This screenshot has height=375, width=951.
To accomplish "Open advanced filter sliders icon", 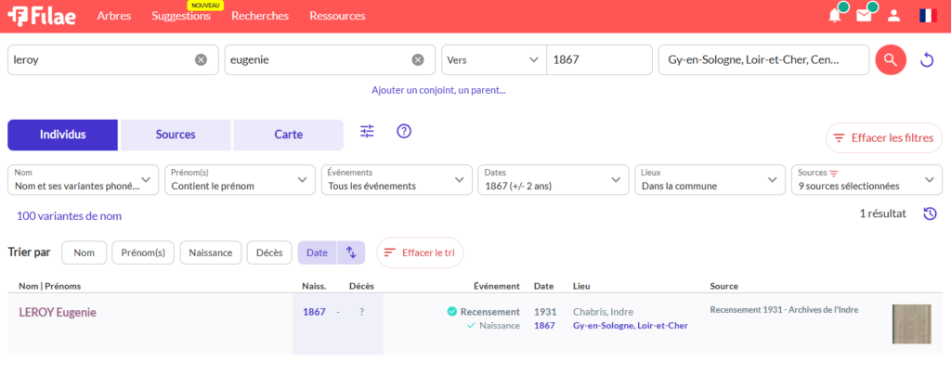I will (x=368, y=132).
